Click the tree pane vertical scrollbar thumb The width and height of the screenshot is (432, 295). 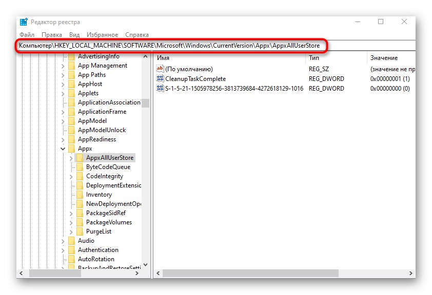tap(146, 103)
